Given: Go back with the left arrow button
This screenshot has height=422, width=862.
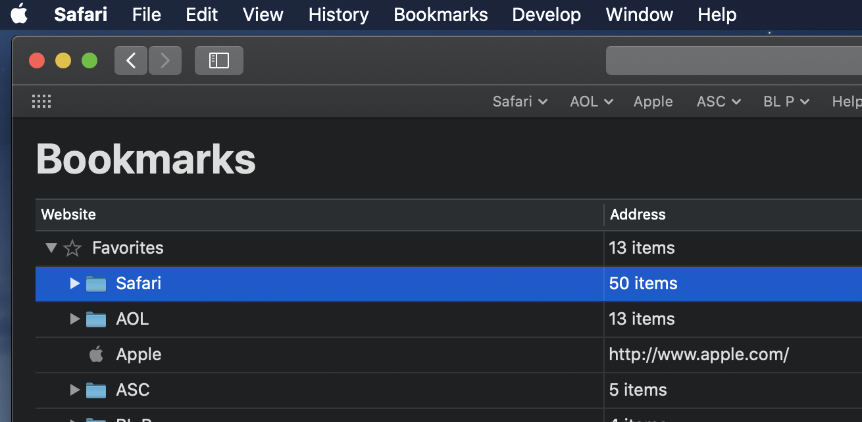Looking at the screenshot, I should click(131, 60).
